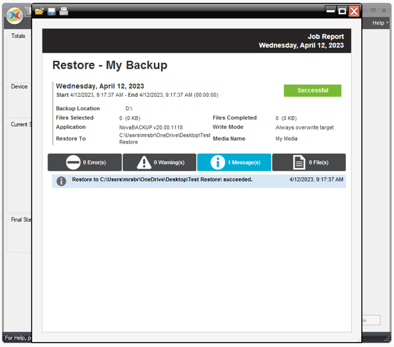Click the NovaBACKUP logo orb
This screenshot has height=347, width=394.
coord(15,15)
